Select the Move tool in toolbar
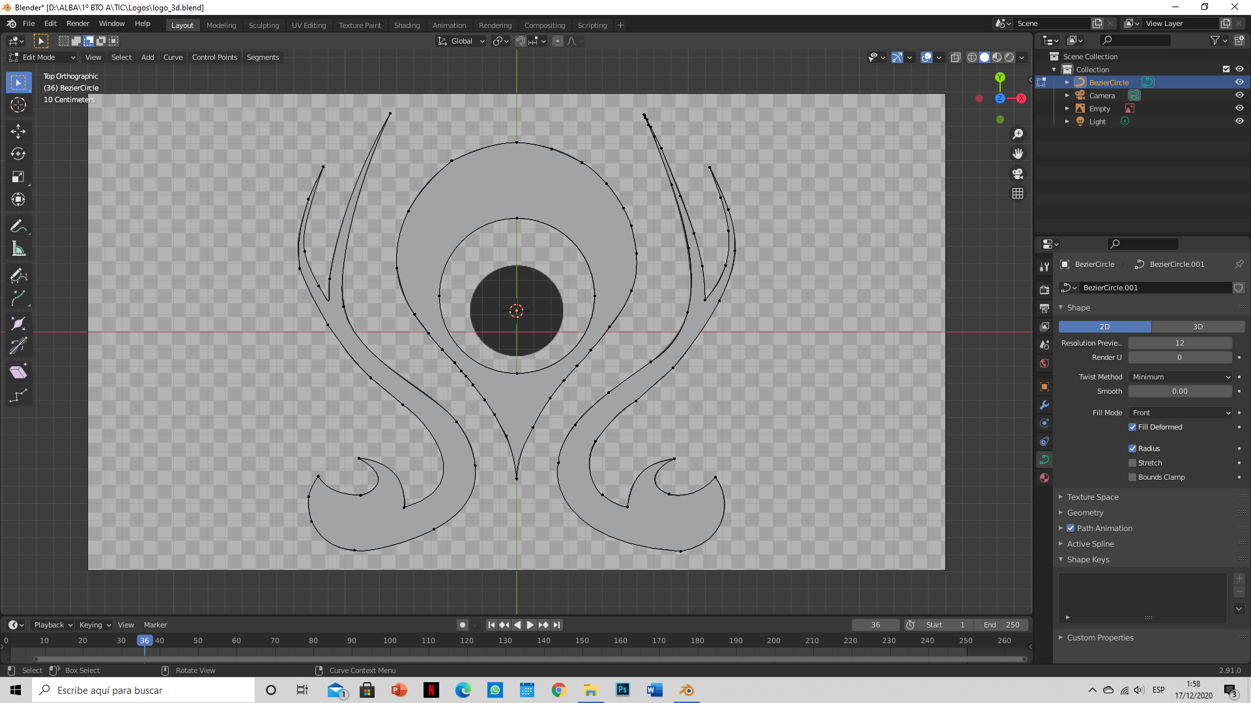Viewport: 1251px width, 703px height. click(x=18, y=131)
